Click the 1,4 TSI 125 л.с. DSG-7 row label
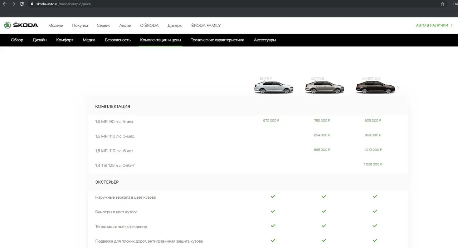 coord(115,166)
